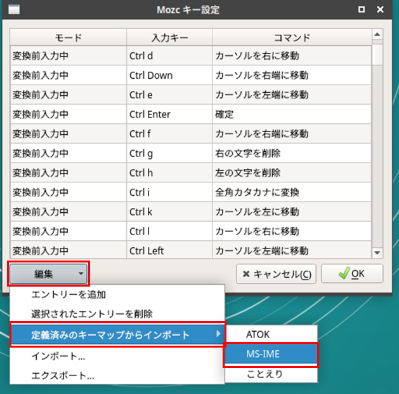Click カーソルを右端に移動 in Ctrl Down row

coord(292,75)
